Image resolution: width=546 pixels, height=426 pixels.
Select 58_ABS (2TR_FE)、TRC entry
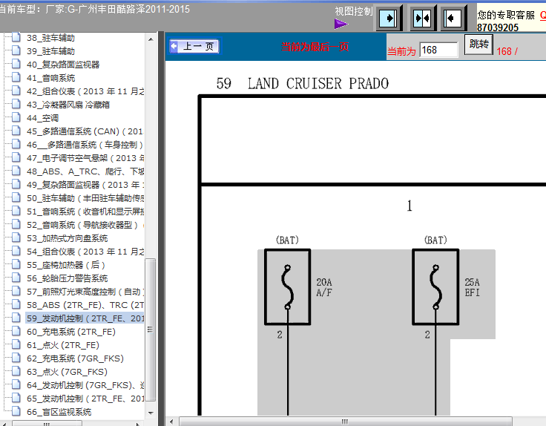[85, 305]
